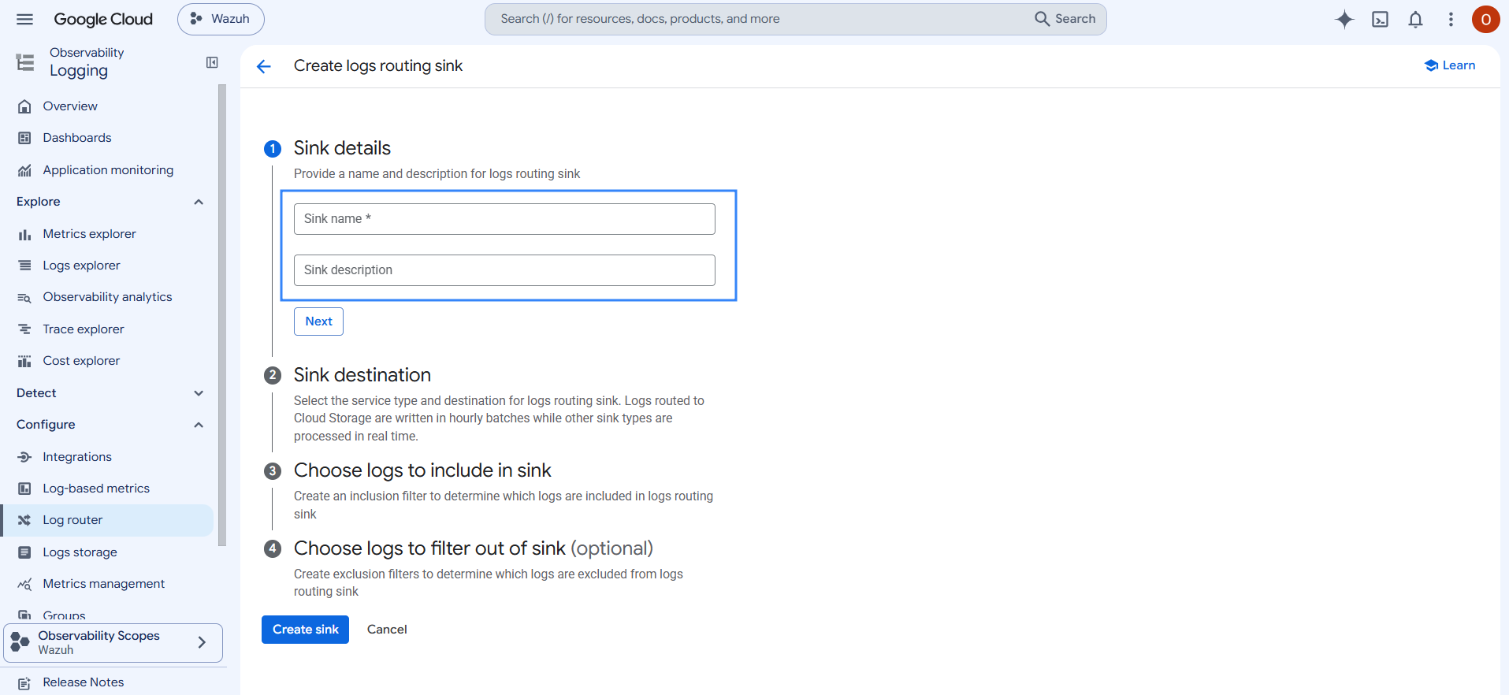Click the Search button in top bar
The height and width of the screenshot is (695, 1509).
(x=1065, y=19)
